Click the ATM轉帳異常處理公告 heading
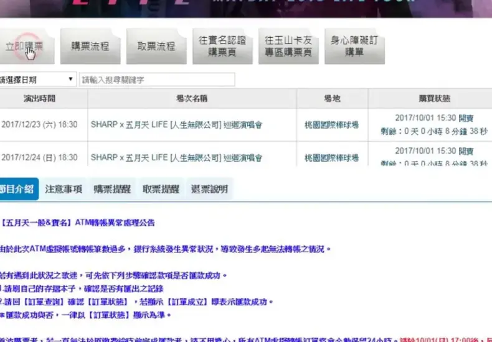This screenshot has width=492, height=342. click(77, 223)
